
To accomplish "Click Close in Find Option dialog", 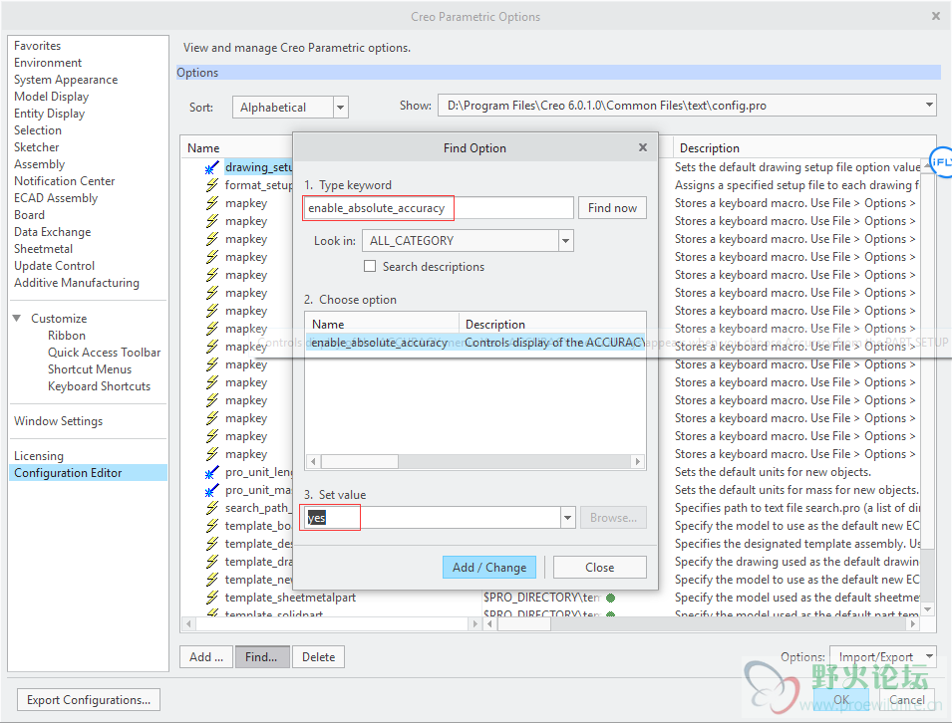I will tap(600, 568).
